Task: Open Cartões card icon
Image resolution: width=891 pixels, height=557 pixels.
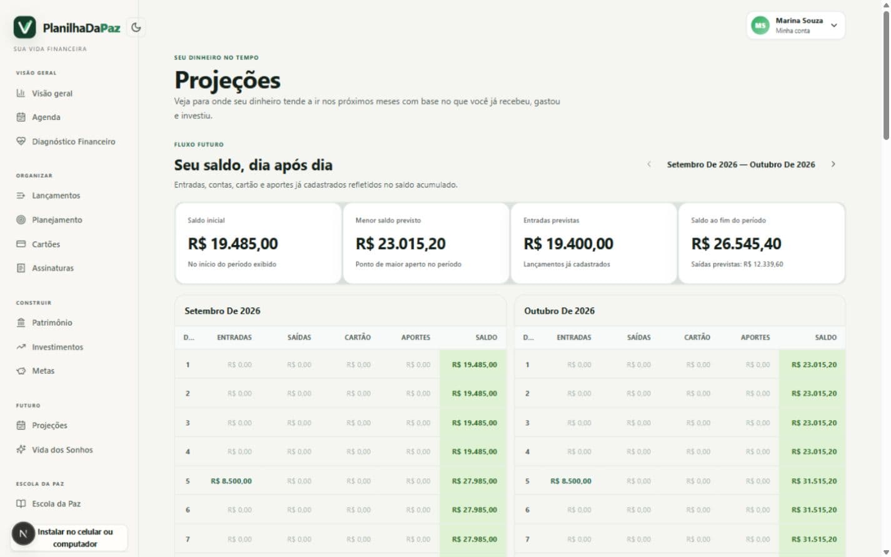Action: click(21, 244)
